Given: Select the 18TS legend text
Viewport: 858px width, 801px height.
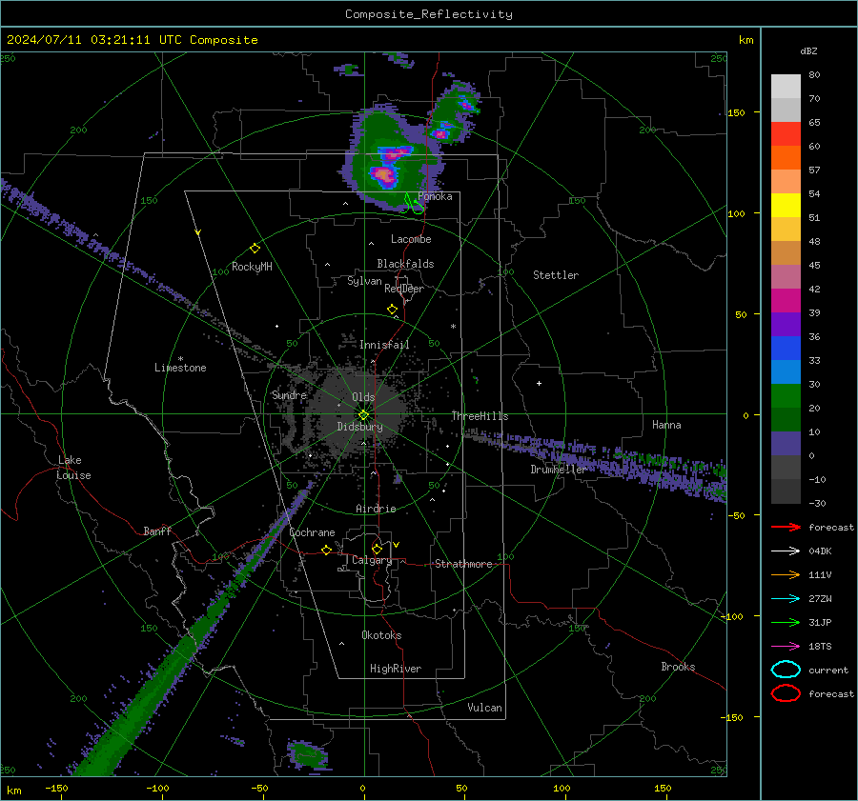Looking at the screenshot, I should coord(820,647).
